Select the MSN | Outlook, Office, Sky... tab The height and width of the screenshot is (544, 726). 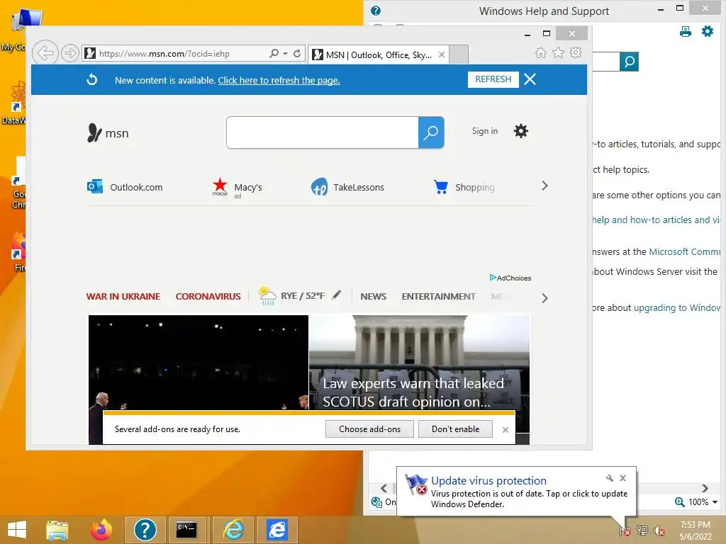(x=379, y=55)
